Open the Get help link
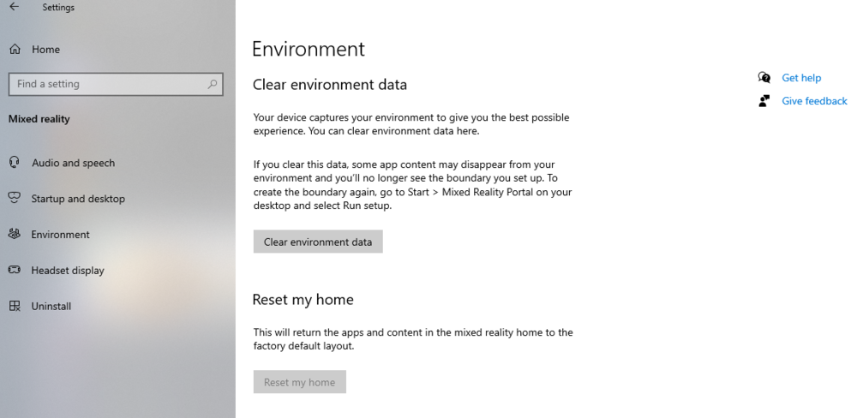Viewport: 857px width, 418px height. point(801,78)
